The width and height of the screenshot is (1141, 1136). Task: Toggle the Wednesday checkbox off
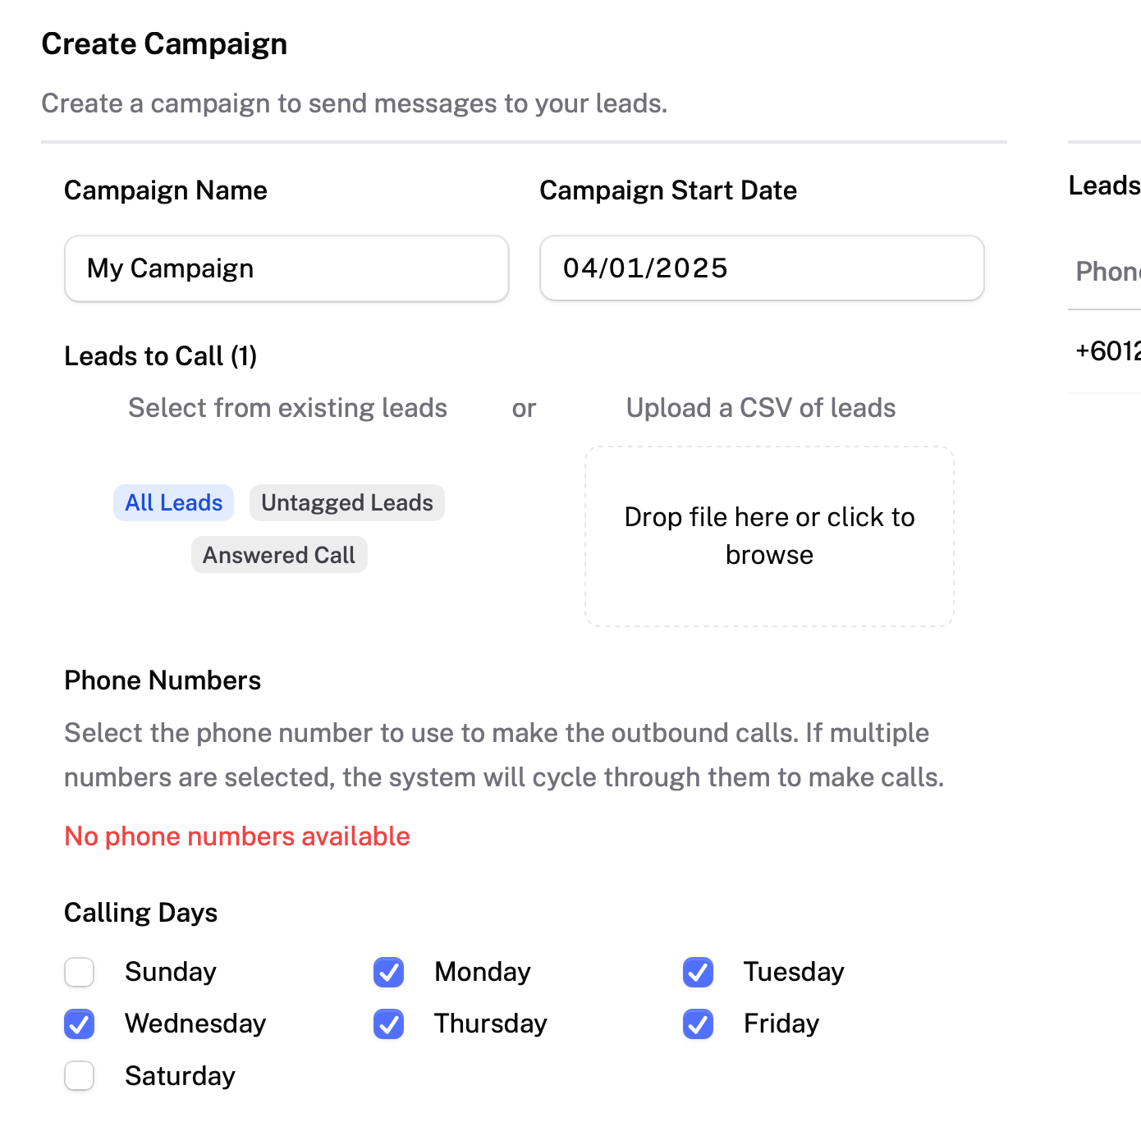click(80, 1024)
